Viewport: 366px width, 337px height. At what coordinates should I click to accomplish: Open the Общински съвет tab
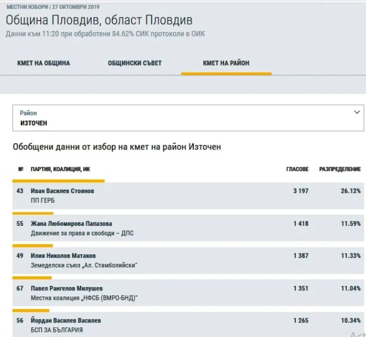click(135, 63)
